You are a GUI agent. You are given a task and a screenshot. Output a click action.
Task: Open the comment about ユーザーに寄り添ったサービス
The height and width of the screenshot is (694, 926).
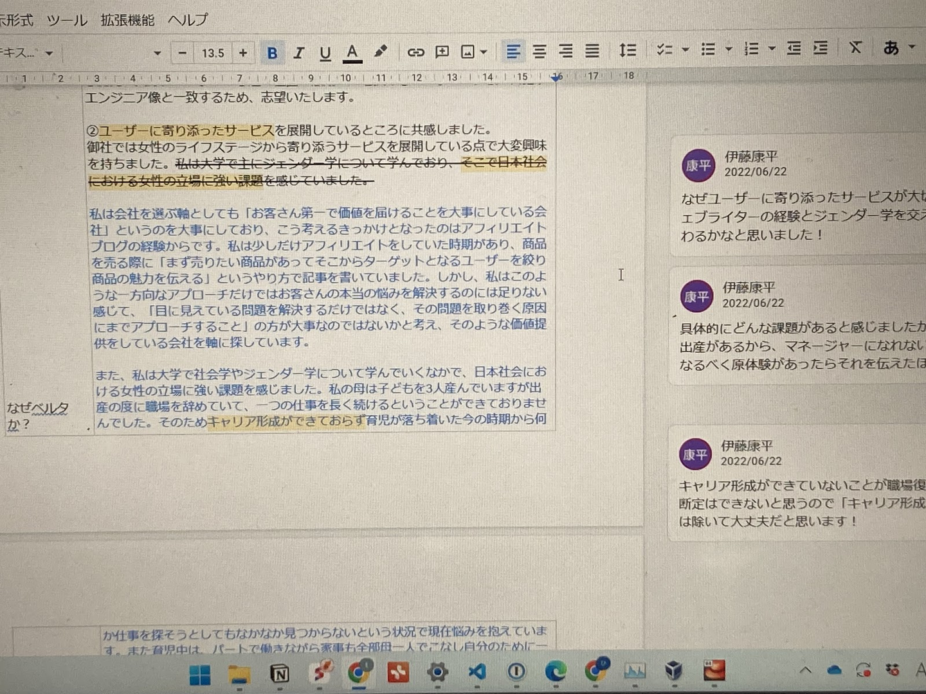click(799, 196)
